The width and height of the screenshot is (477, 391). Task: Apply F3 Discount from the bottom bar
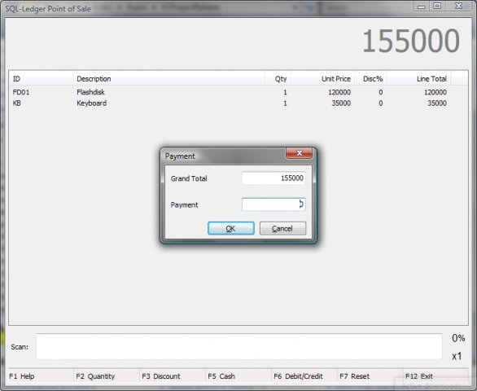click(161, 376)
